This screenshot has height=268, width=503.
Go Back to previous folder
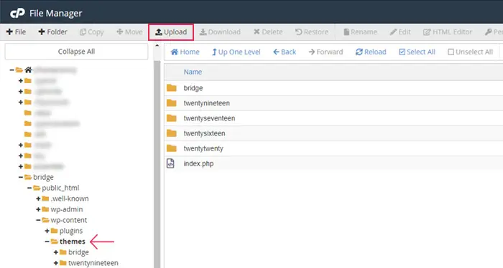285,52
